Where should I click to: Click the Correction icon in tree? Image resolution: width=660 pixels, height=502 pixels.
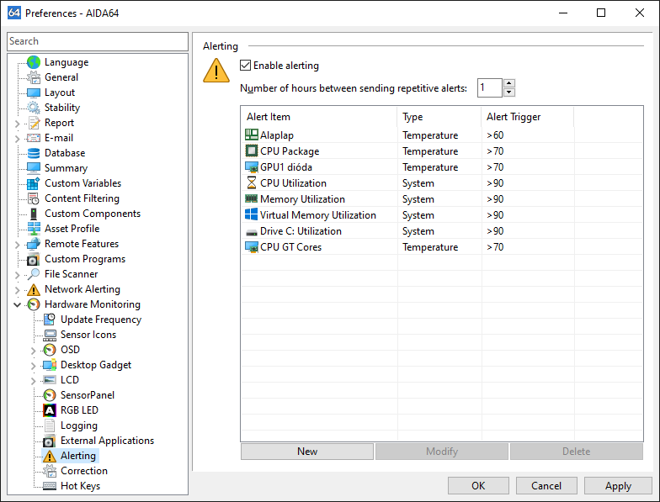pos(50,471)
